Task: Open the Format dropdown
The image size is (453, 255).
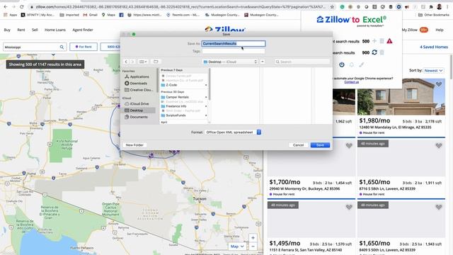Action: coord(233,132)
